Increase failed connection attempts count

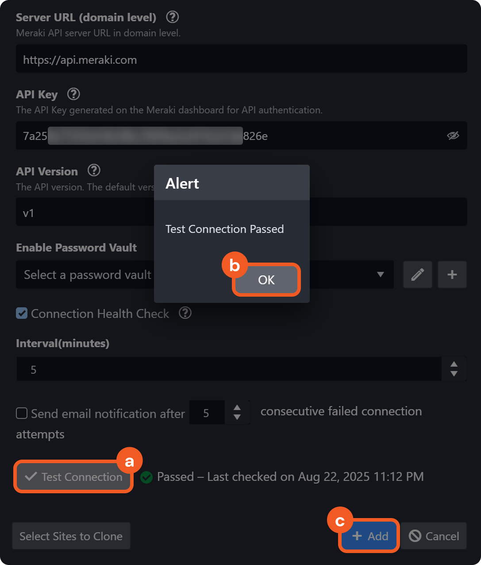pos(237,408)
